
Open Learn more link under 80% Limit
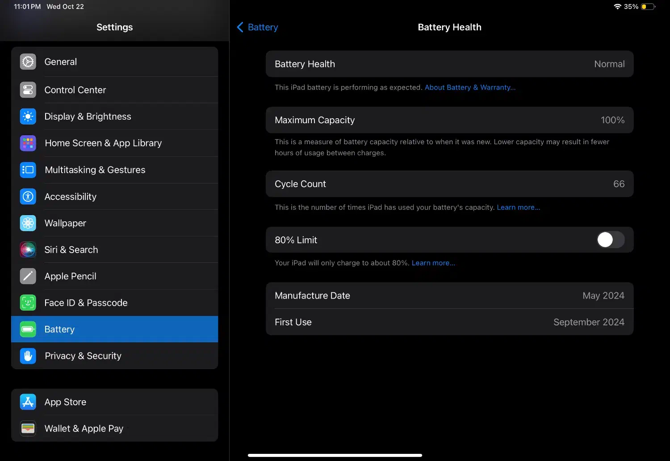click(x=433, y=263)
